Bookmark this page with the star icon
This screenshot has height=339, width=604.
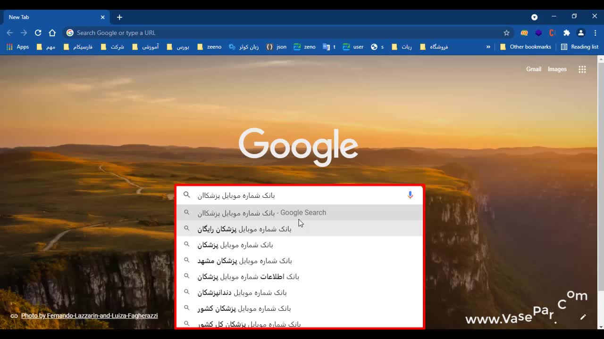point(506,33)
